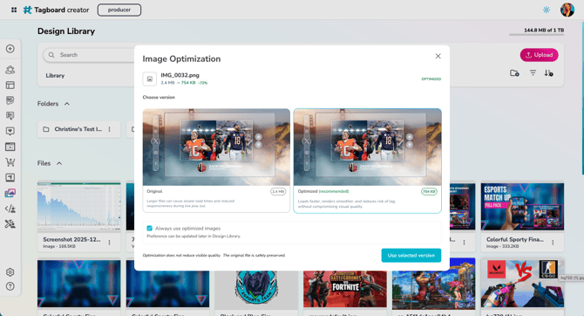
Task: Select the Original version card
Action: point(216,161)
